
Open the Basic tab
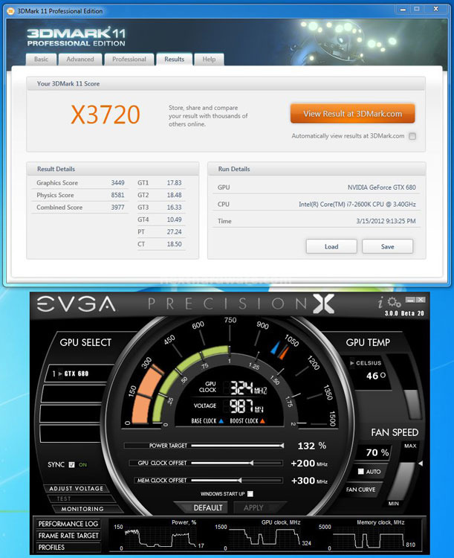click(42, 59)
